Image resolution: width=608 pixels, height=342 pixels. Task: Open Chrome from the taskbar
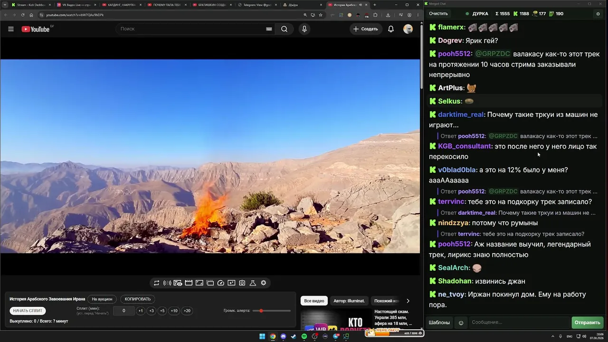(x=273, y=337)
